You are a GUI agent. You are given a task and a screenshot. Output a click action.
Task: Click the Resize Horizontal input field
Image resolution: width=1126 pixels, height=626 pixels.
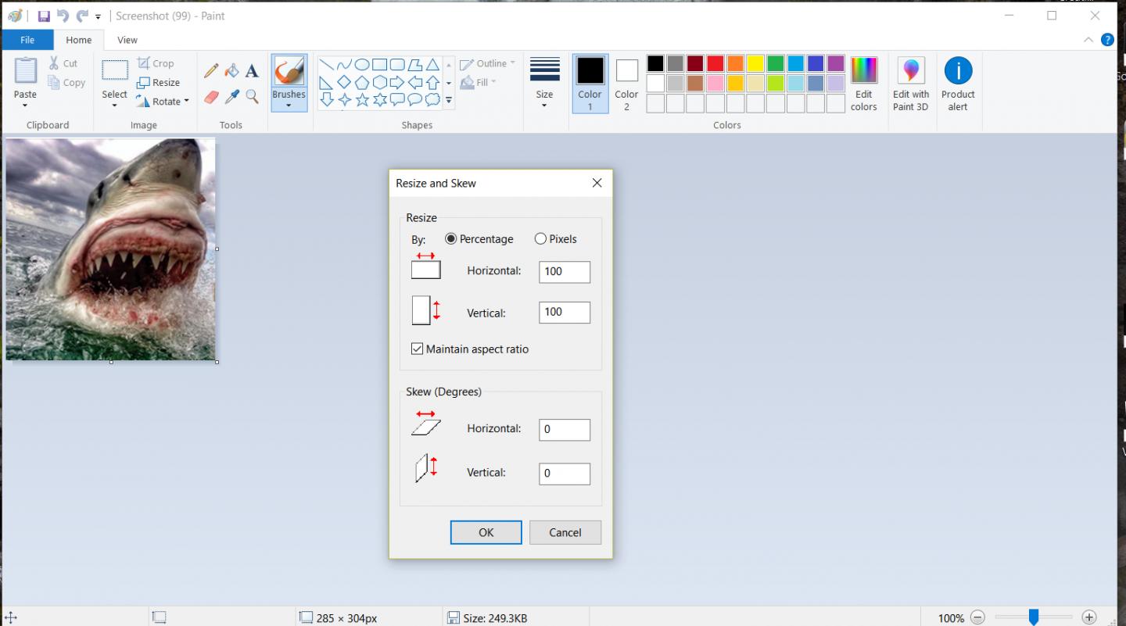tap(564, 272)
